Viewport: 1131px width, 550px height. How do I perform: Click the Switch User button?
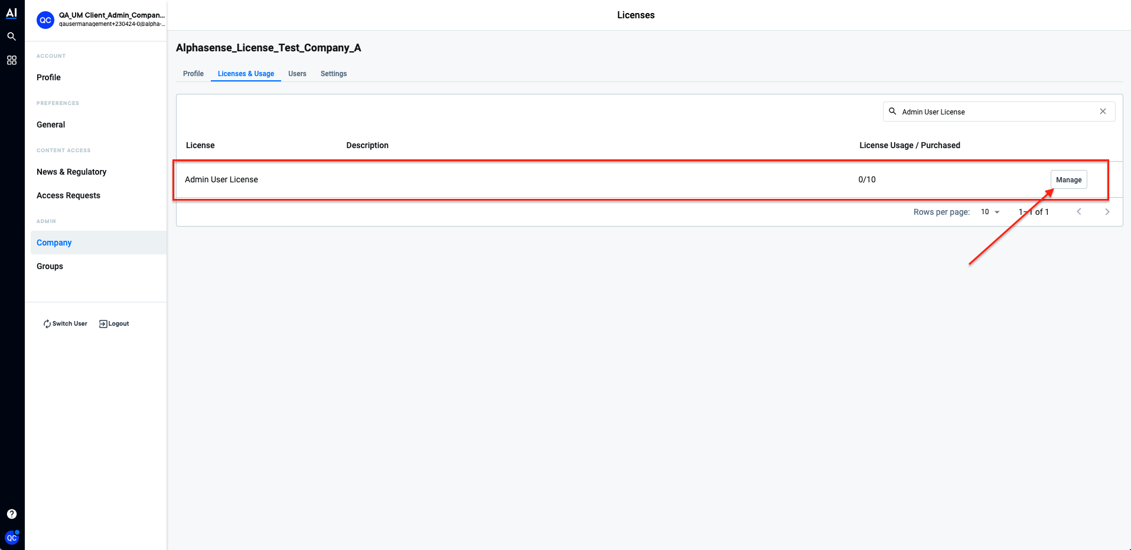click(x=65, y=323)
